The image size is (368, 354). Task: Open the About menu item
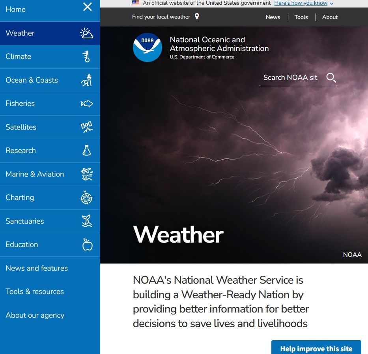(330, 17)
